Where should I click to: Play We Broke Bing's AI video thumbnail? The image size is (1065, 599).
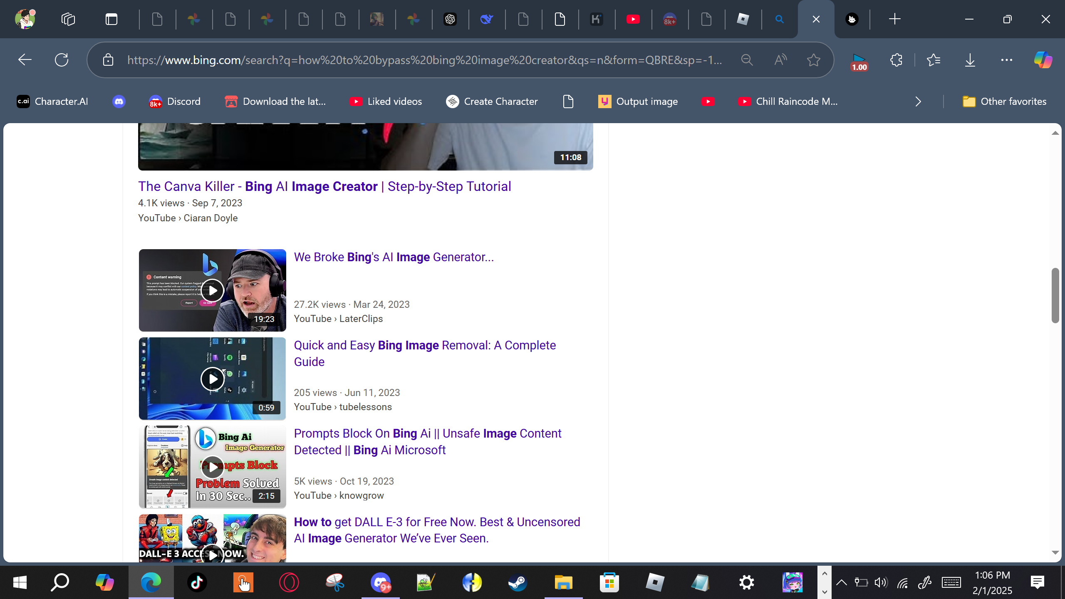pos(212,290)
